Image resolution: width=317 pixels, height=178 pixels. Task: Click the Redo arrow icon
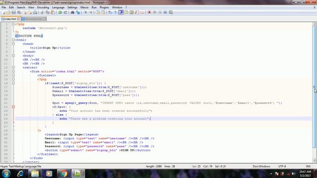[65, 12]
